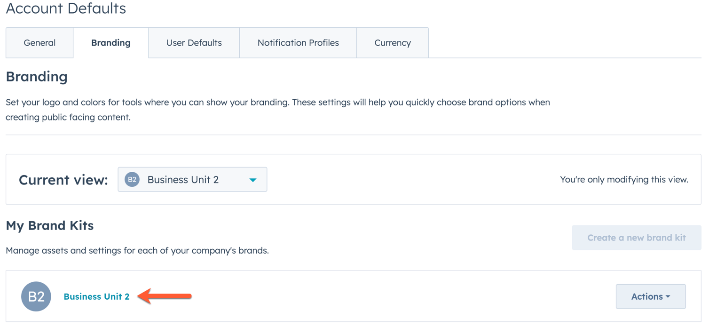709x327 pixels.
Task: Click the You're only modifying this view text
Action: [624, 179]
